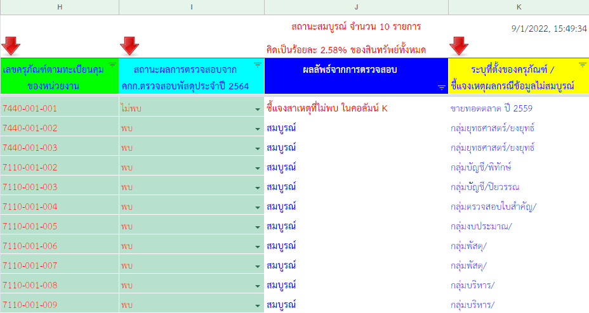Click the filter icon in column K header
This screenshot has height=313, width=589.
(583, 65)
